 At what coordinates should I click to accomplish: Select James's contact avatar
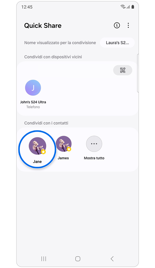click(x=64, y=144)
